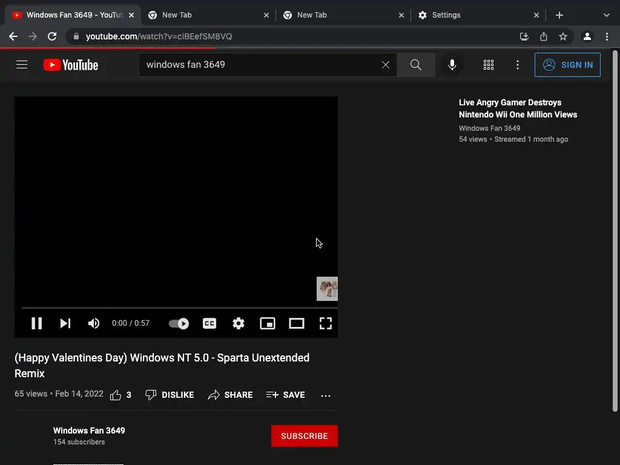
Task: Open the Chrome profile menu
Action: coord(587,36)
